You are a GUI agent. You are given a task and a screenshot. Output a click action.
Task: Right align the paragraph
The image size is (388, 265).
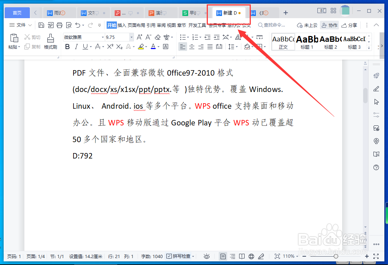point(201,47)
